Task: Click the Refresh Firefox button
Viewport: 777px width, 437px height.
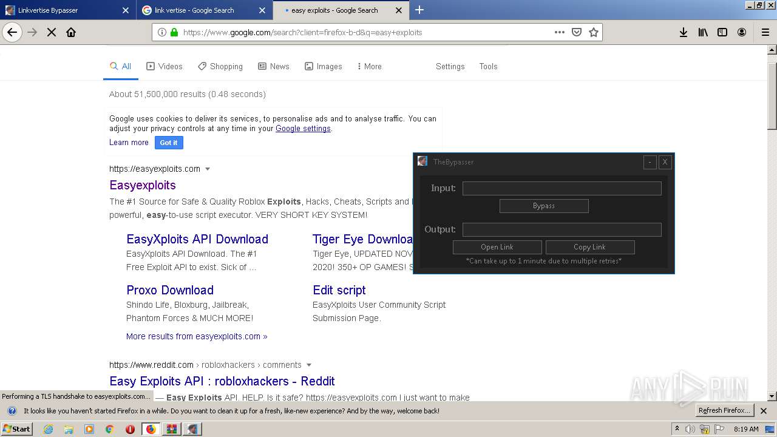Action: click(x=725, y=411)
